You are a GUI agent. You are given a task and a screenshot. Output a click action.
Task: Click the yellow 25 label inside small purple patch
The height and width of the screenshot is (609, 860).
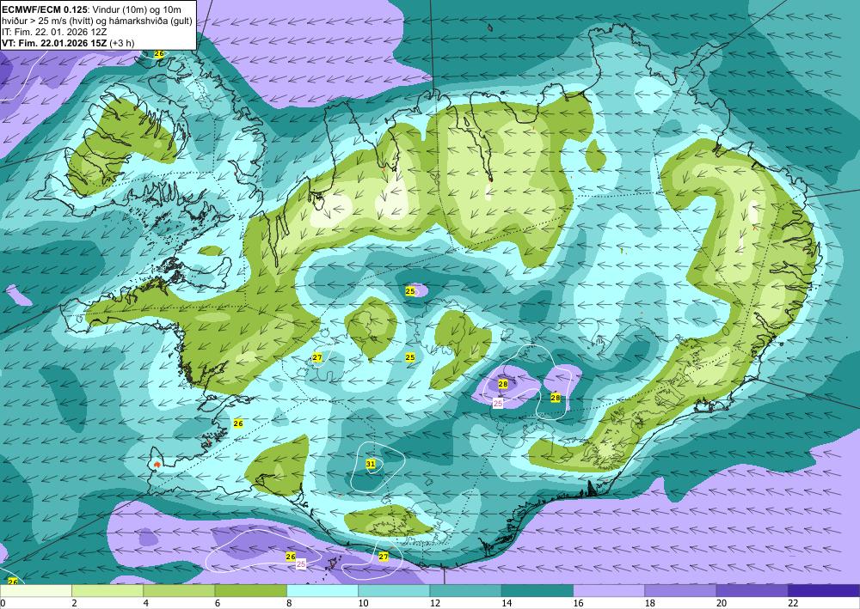410,291
